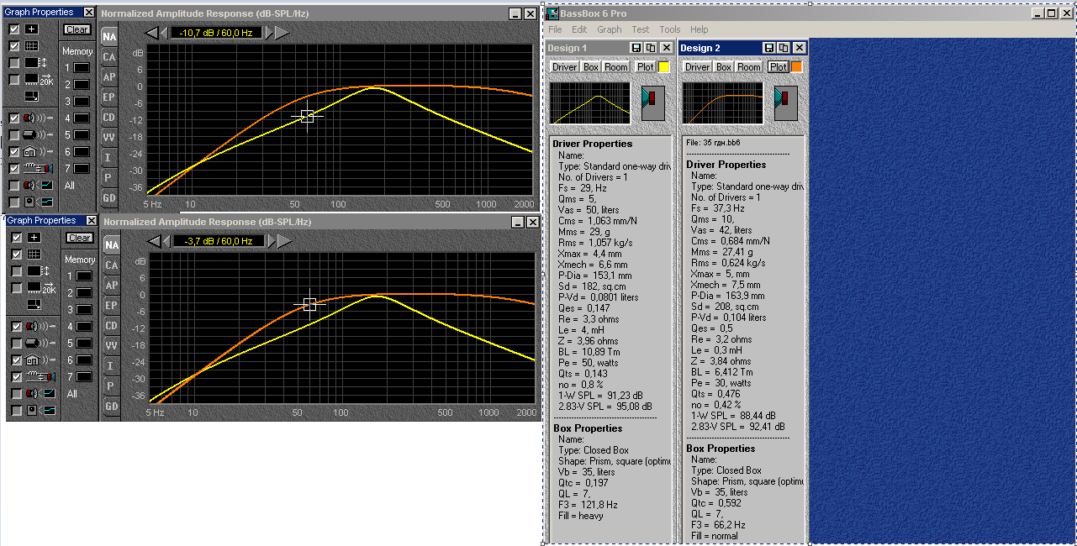Click the Clear button in the -10,7 dB graph's properties panel
Image resolution: width=1077 pixels, height=546 pixels.
pyautogui.click(x=77, y=29)
